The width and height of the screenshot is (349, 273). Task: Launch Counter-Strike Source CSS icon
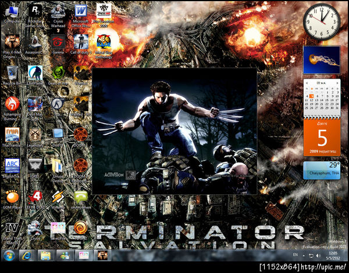[58, 107]
